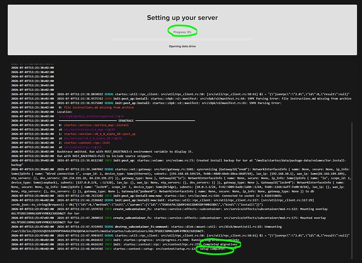
Task: Click the setup progress bar
Action: tap(182, 39)
